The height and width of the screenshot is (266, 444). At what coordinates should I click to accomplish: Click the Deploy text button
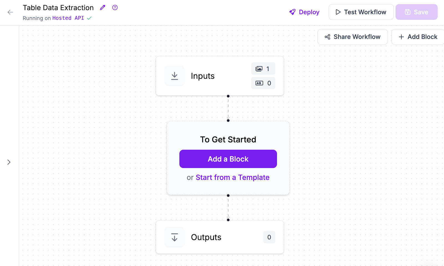[309, 12]
